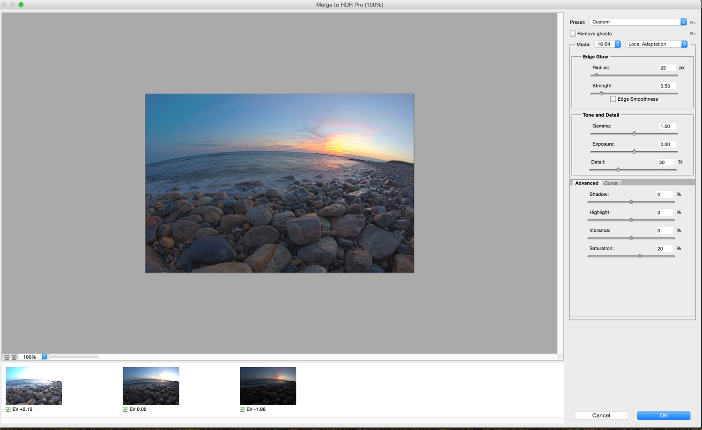Open the 16 Bit mode dropdown
Screen dimensions: 702x430
(x=607, y=44)
